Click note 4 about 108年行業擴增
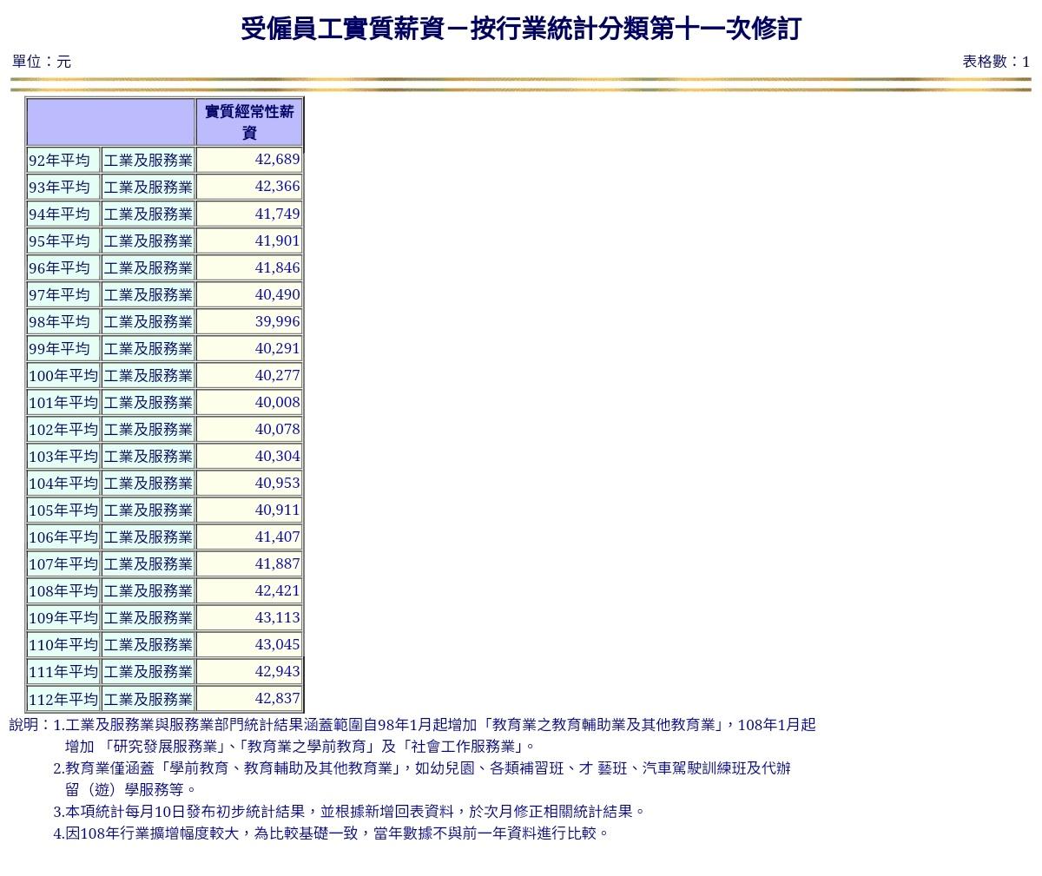 [332, 833]
